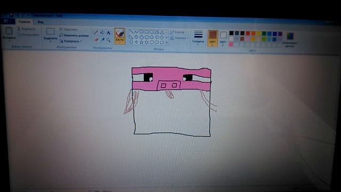Select the Magnifier zoom tool
This screenshot has width=341, height=192.
pyautogui.click(x=108, y=40)
